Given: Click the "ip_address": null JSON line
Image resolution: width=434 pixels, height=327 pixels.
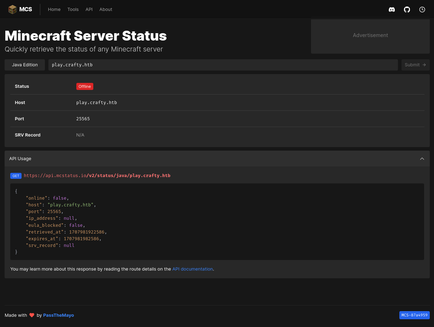Looking at the screenshot, I should coord(52,218).
